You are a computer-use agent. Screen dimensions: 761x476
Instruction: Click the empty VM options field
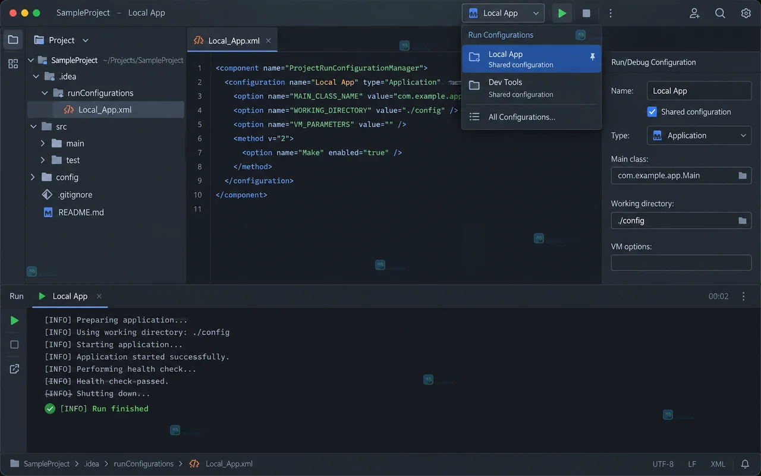[x=681, y=263]
